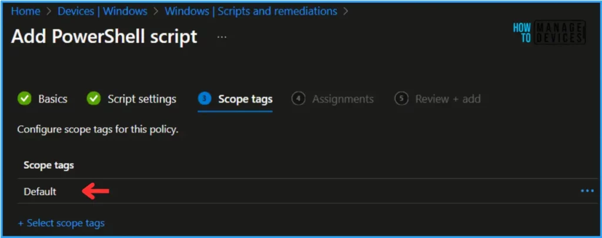Click the chevron after Scripts and remediations
This screenshot has height=238, width=602.
pyautogui.click(x=346, y=12)
